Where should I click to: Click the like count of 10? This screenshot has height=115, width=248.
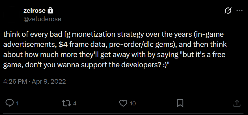[133, 104]
